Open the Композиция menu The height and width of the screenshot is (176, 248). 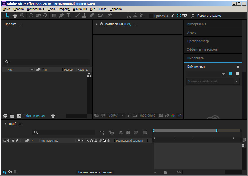36,9
